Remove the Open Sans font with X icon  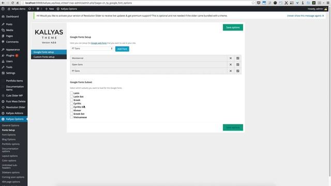click(x=231, y=65)
